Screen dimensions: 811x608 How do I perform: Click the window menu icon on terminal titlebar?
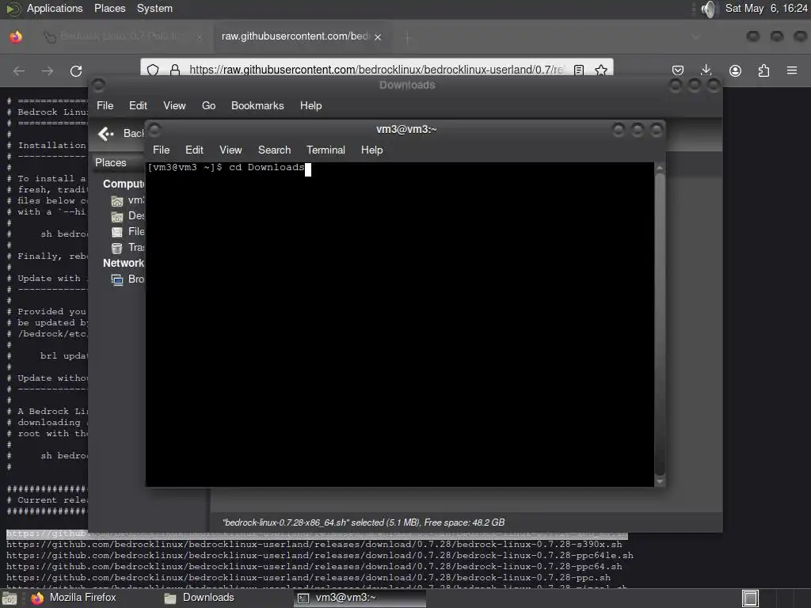coord(154,129)
